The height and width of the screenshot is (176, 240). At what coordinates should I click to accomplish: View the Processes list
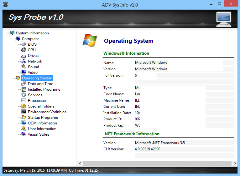coord(37,101)
